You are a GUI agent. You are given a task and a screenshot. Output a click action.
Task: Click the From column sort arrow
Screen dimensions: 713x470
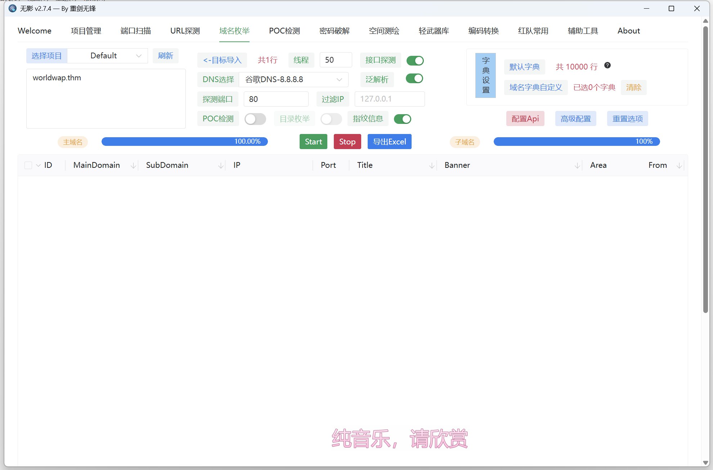[679, 165]
